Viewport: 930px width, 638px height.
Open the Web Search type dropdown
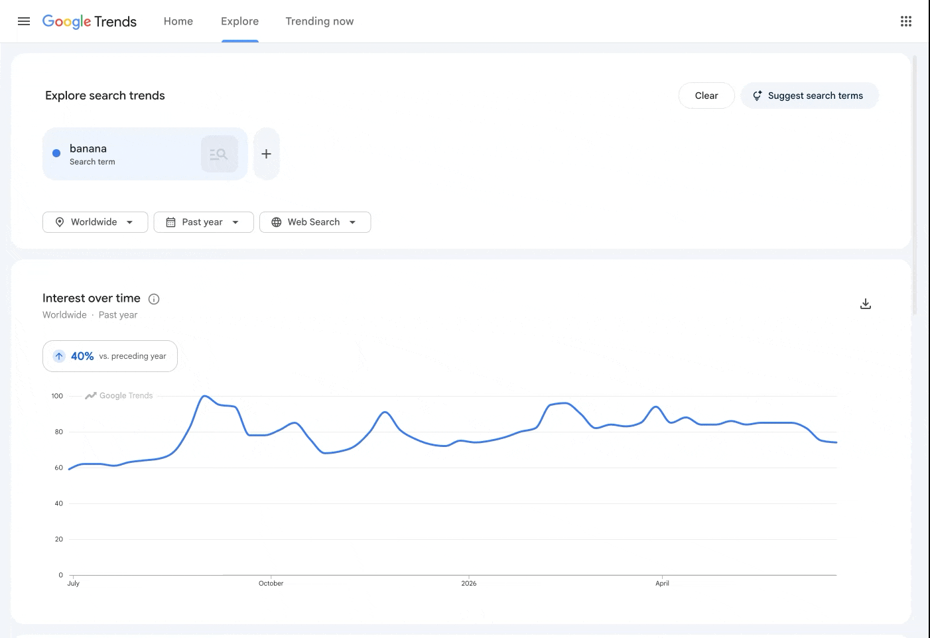tap(315, 222)
